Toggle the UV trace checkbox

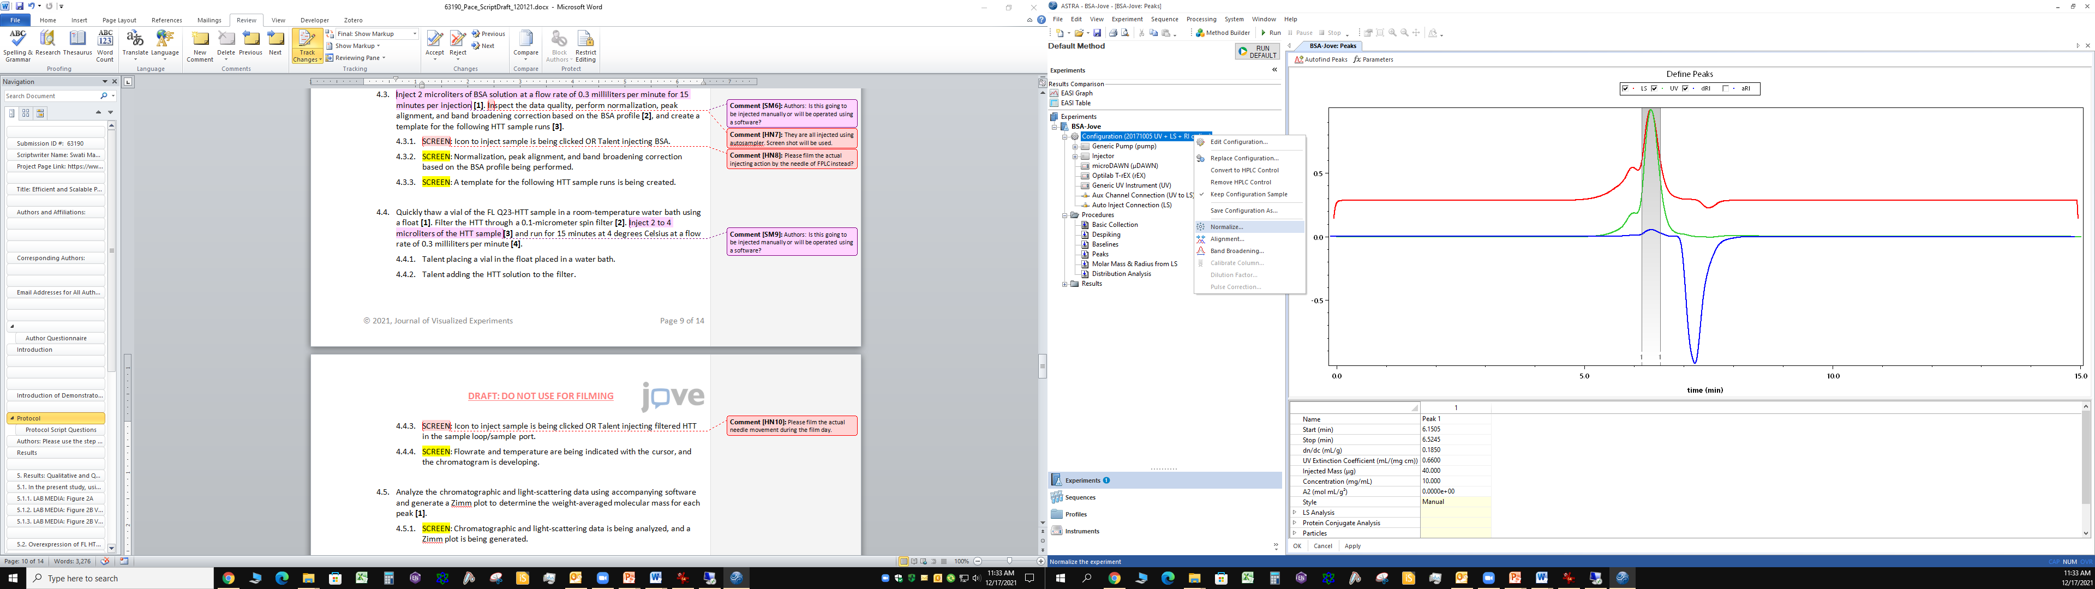point(1654,89)
